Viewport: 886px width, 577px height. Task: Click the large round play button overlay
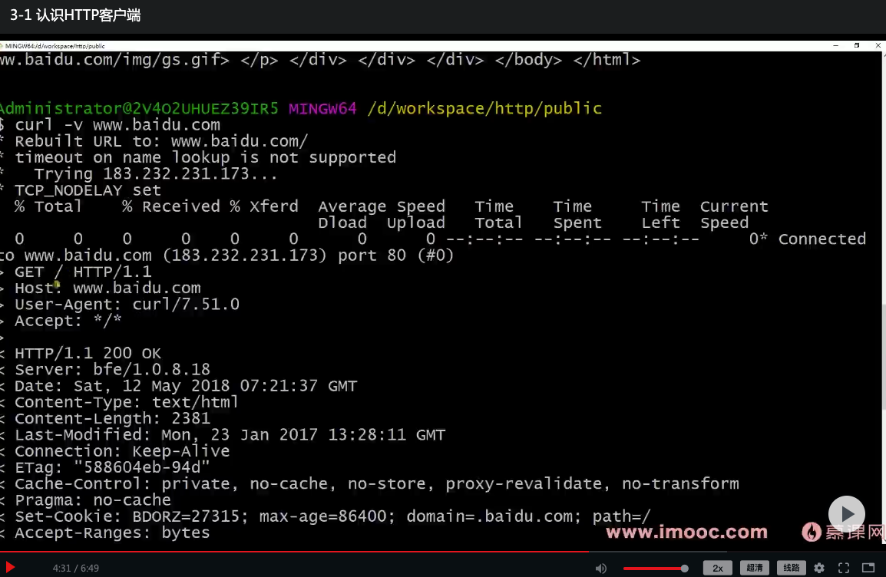[x=846, y=514]
